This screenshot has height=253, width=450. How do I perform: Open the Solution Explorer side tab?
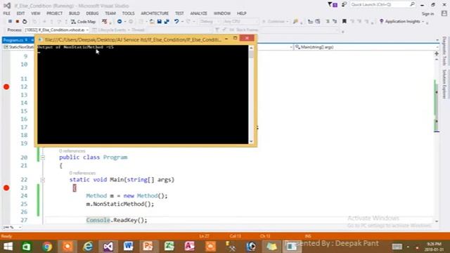tap(444, 84)
